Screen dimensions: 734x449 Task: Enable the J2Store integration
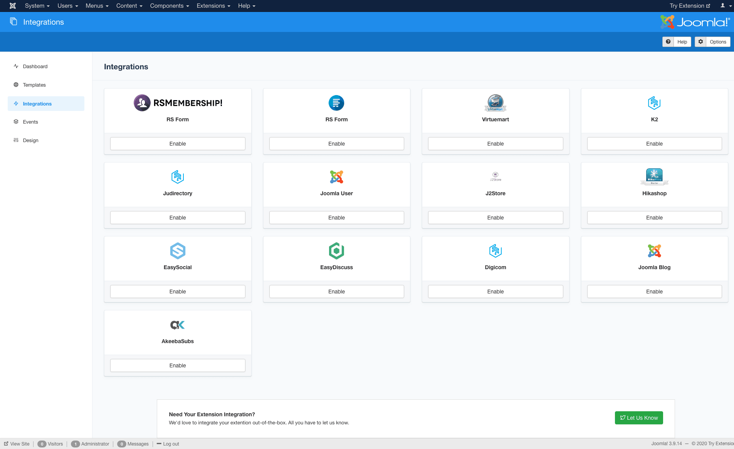(495, 218)
